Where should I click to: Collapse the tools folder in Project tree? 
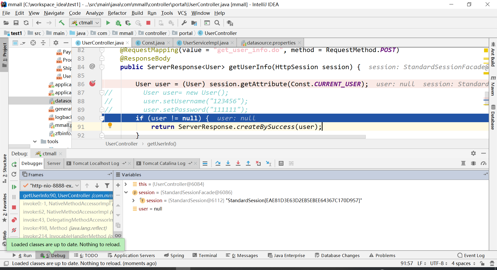[35, 141]
